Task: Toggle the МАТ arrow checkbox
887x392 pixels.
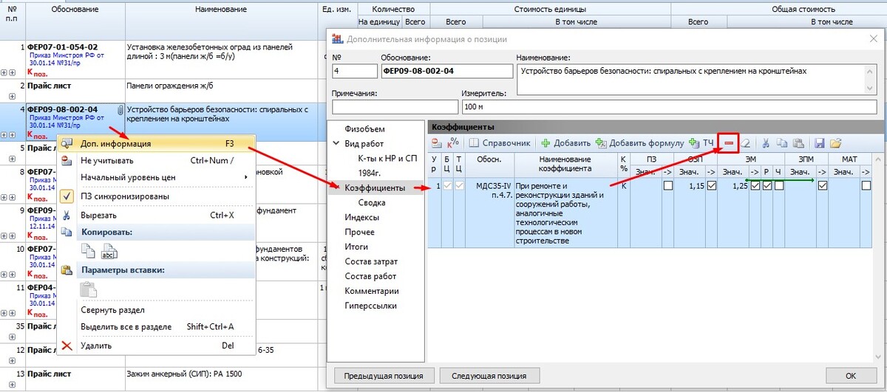Action: (x=866, y=186)
